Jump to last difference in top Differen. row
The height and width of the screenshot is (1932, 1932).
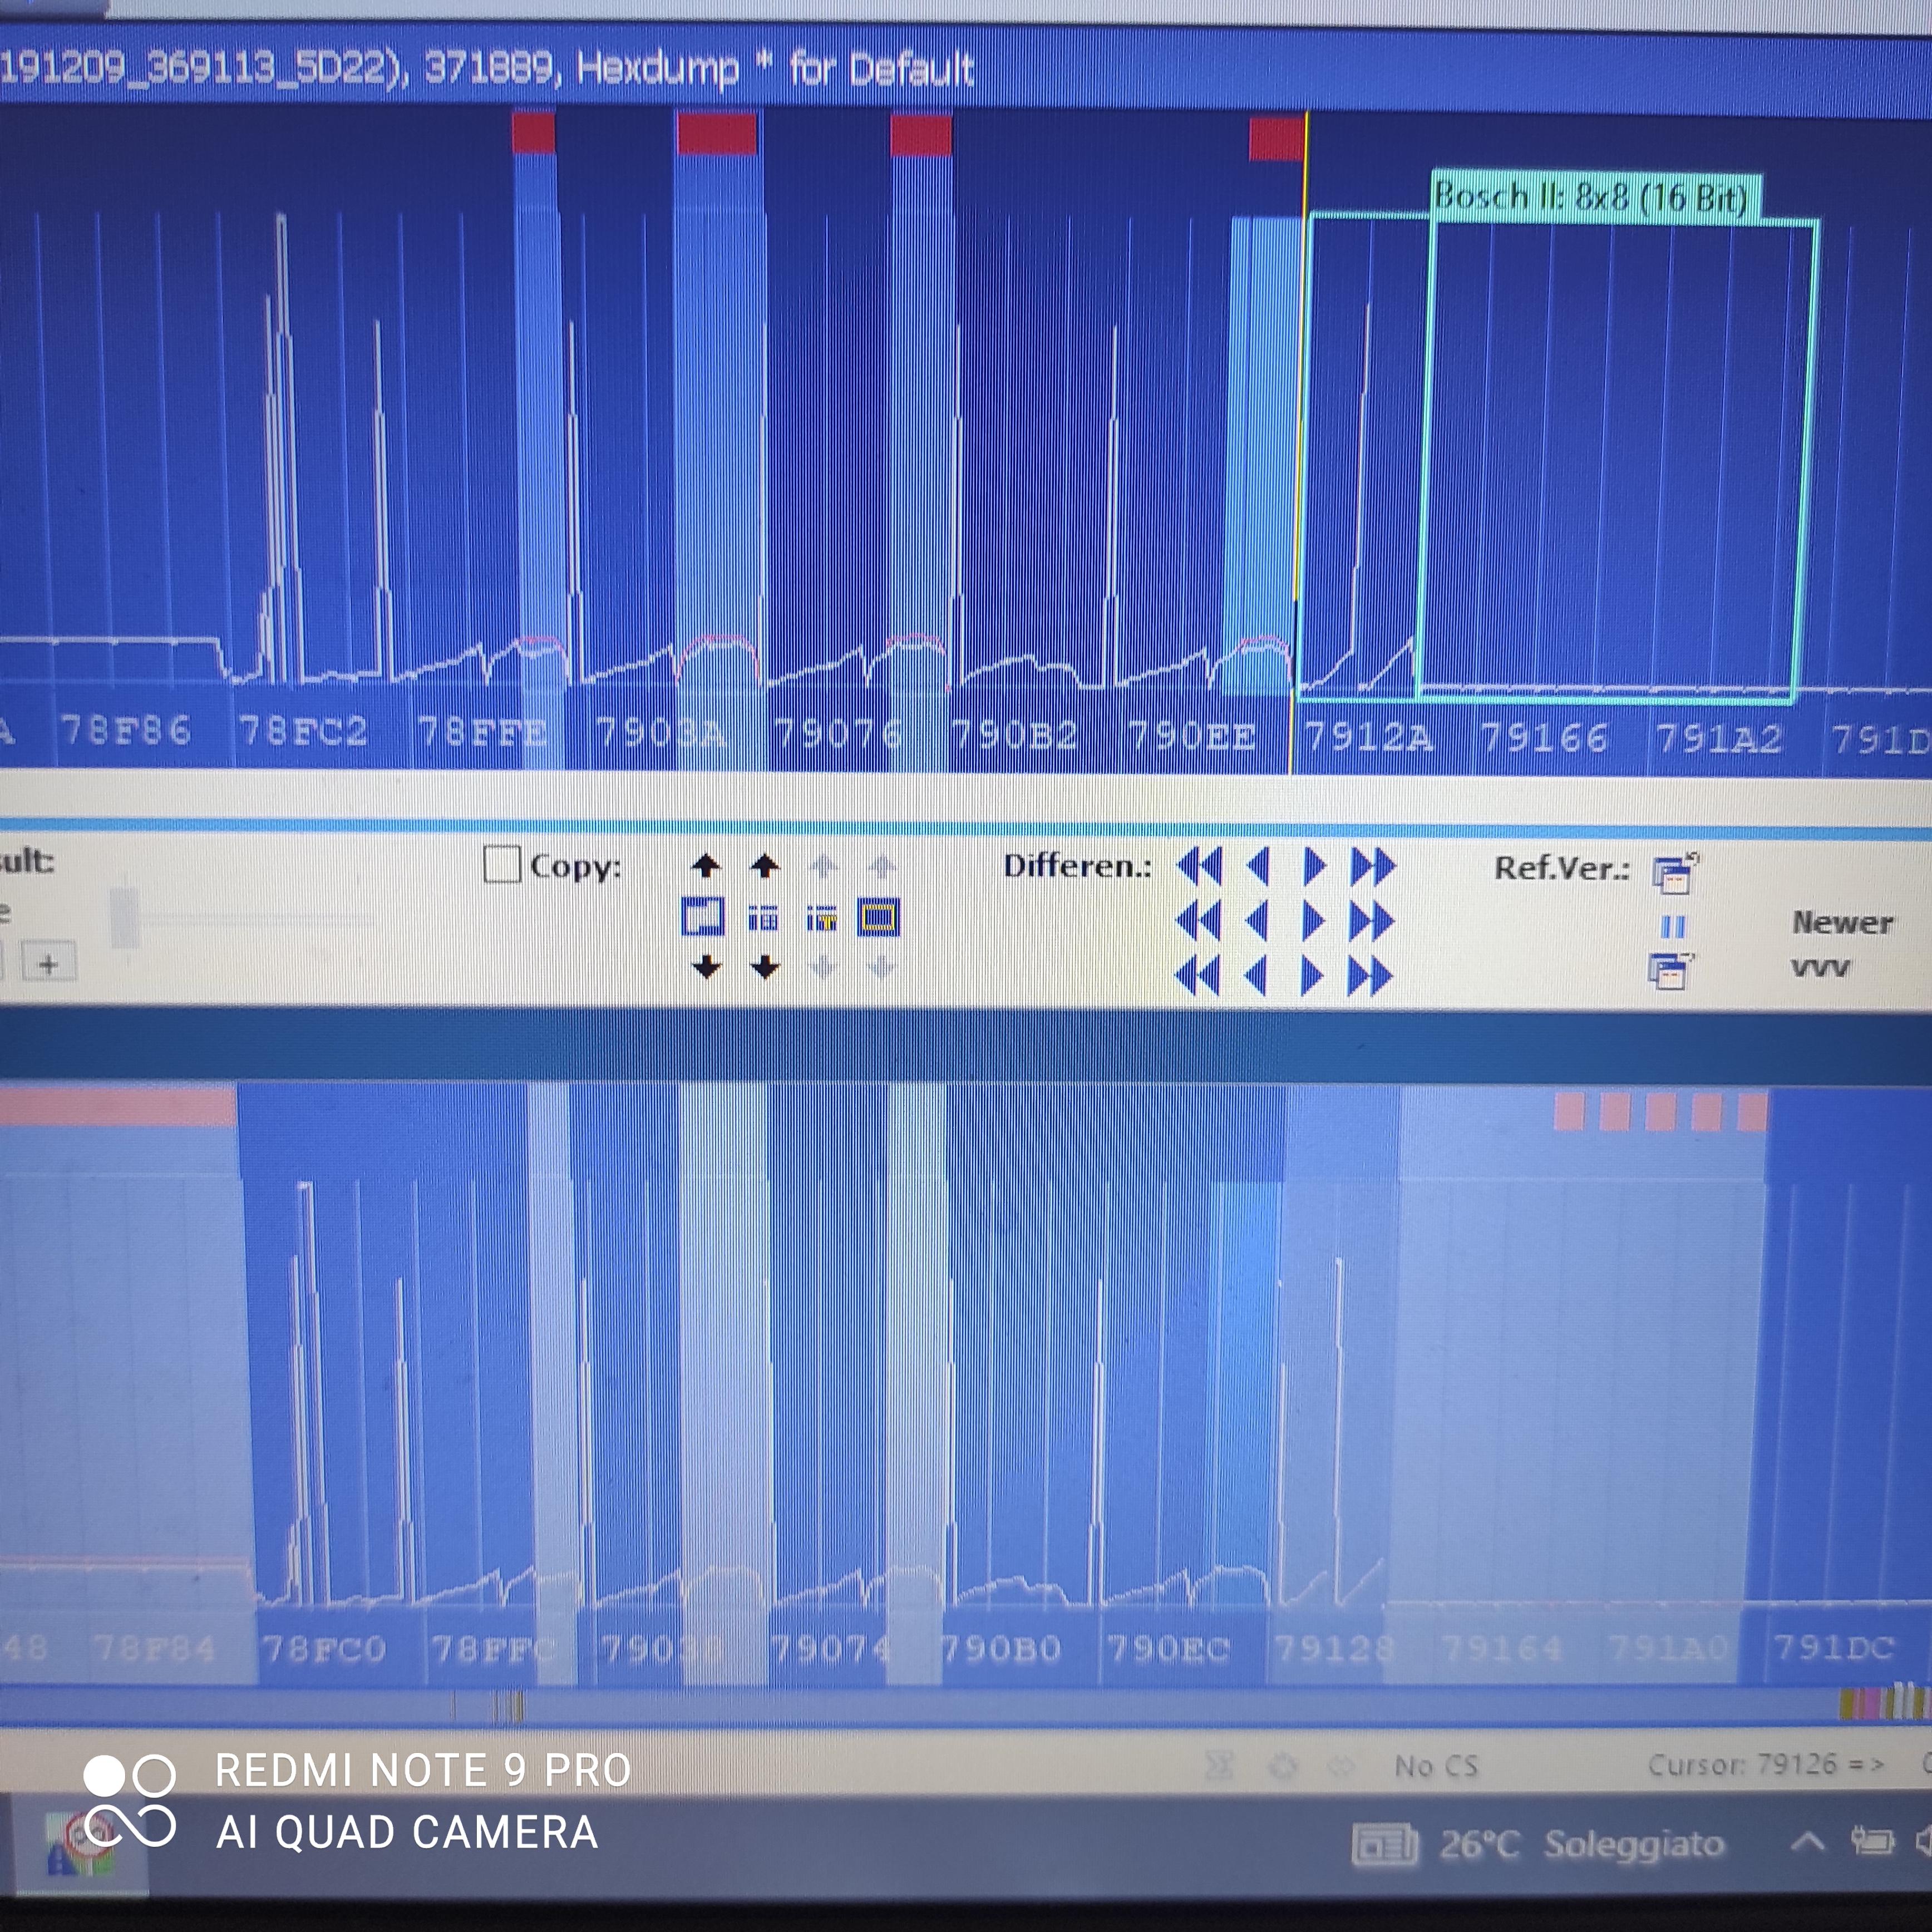(1372, 866)
